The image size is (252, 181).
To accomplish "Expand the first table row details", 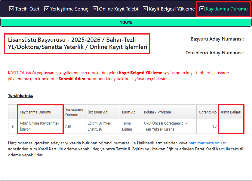I will tap(12, 126).
